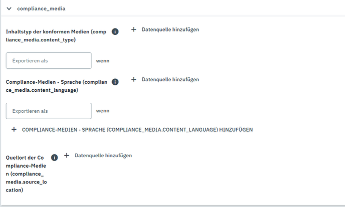
Task: Click 'Datenquelle hinzufügen' link for content_language field
Action: click(x=170, y=79)
